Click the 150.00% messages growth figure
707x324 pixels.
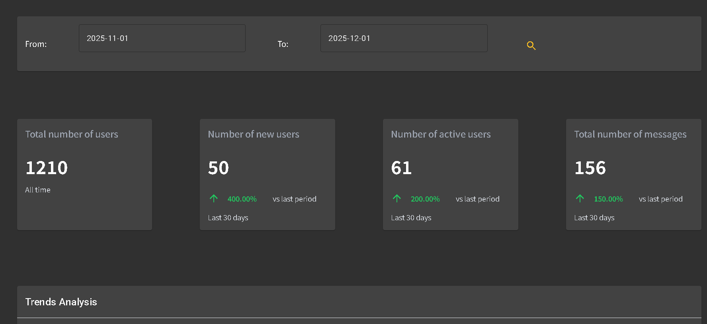608,199
